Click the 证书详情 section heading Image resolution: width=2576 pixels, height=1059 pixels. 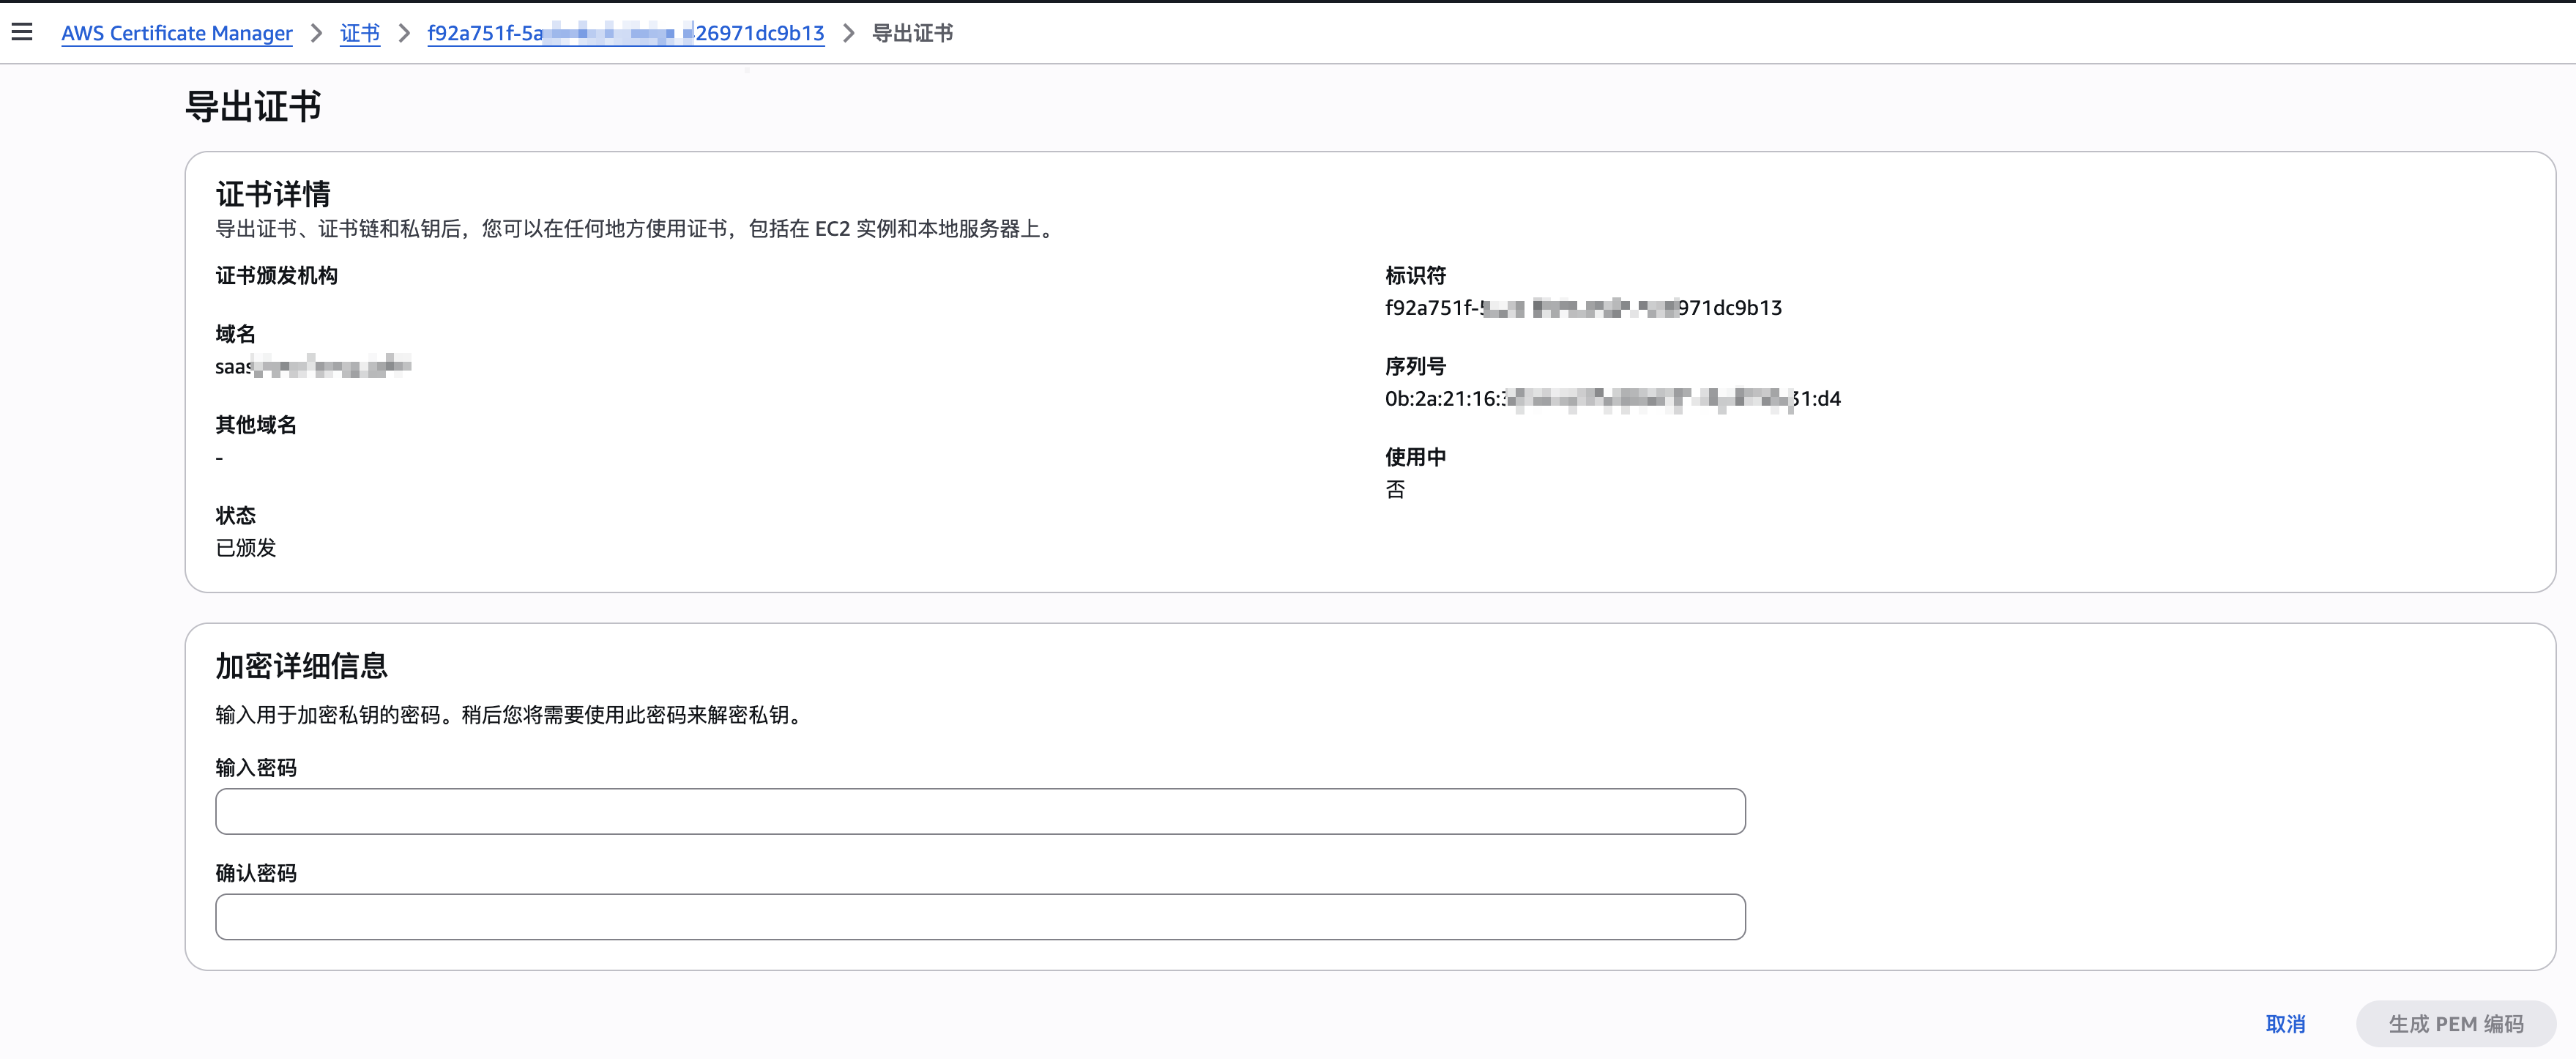click(273, 194)
